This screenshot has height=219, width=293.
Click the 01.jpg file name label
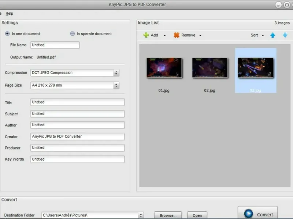click(164, 91)
